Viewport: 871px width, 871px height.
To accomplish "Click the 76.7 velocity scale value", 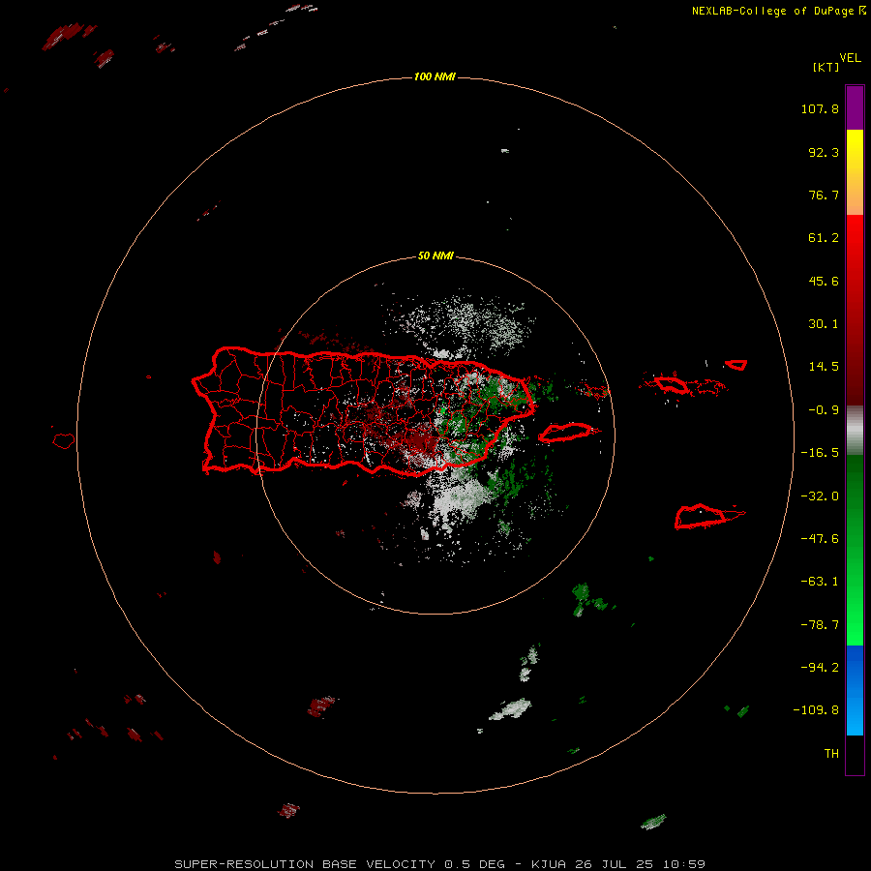I will [824, 195].
